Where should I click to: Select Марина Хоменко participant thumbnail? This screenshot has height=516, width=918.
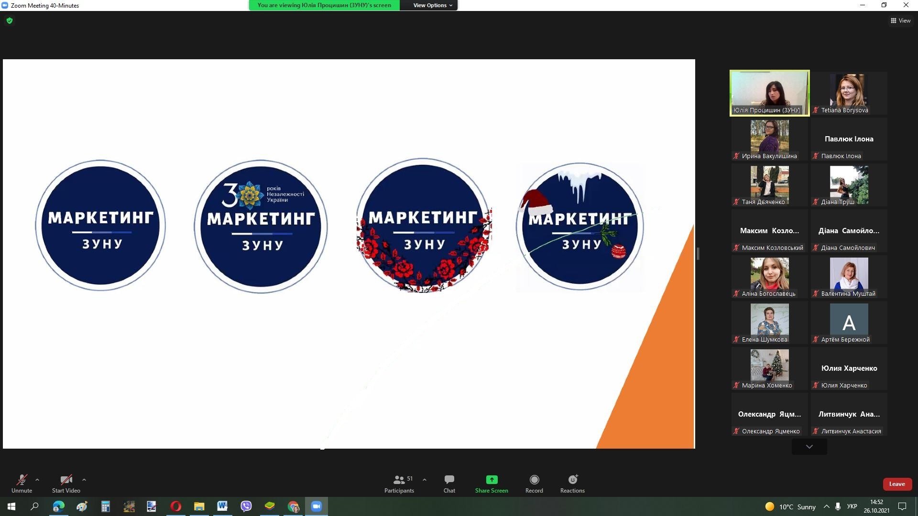coord(769,368)
